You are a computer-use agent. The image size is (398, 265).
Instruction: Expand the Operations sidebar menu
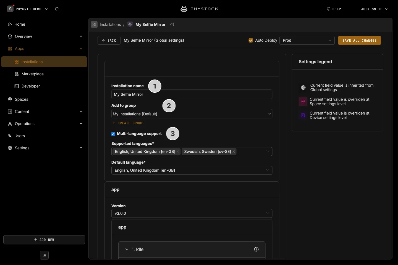81,124
